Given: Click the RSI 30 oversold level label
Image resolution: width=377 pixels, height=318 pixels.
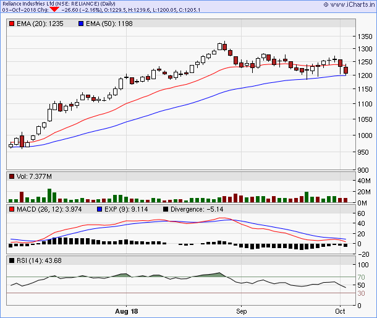Looking at the screenshot, I should point(361,293).
